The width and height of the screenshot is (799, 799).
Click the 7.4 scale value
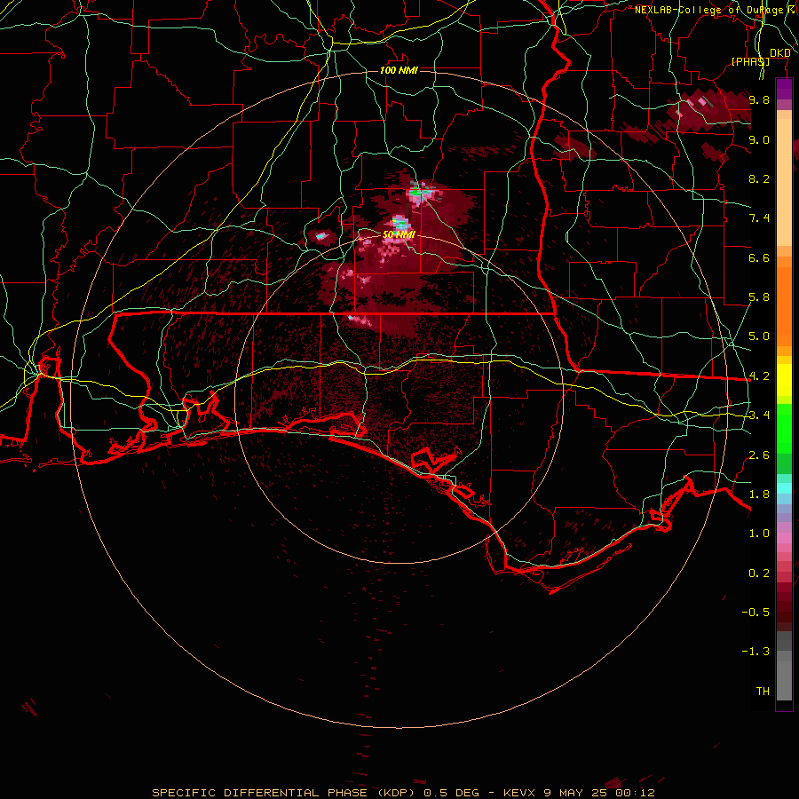click(x=759, y=218)
